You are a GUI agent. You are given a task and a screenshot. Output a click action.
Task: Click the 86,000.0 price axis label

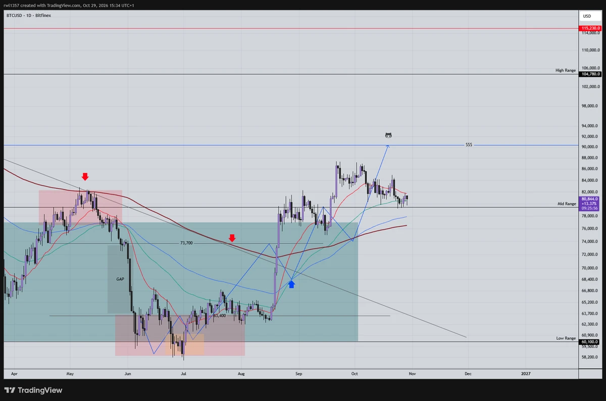(x=590, y=169)
